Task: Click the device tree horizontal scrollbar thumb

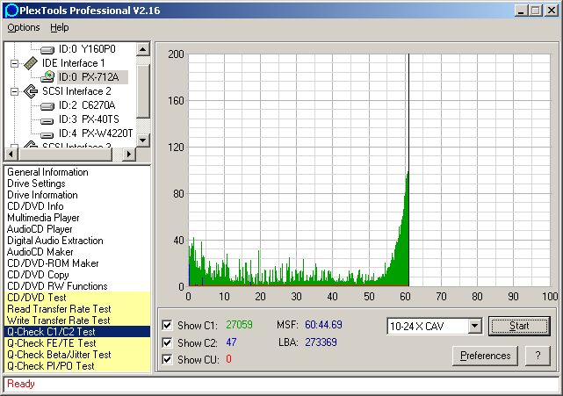Action: point(65,155)
